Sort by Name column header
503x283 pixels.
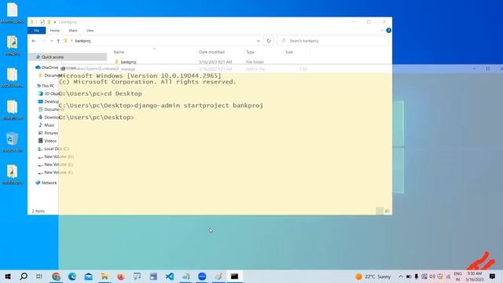pos(119,52)
